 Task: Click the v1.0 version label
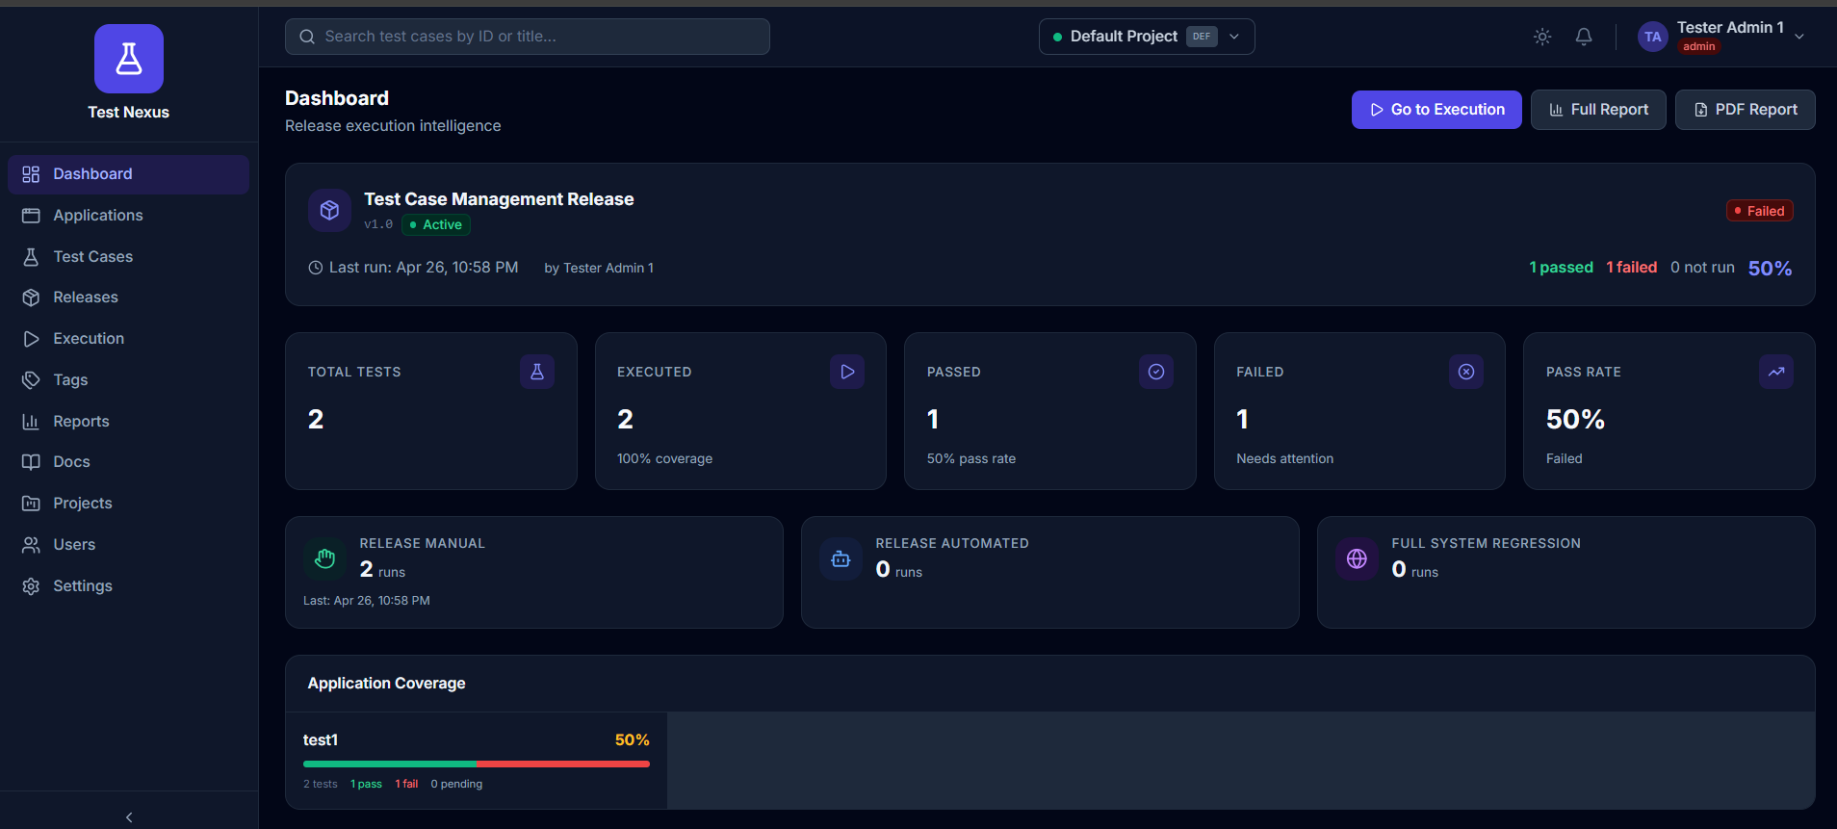378,225
